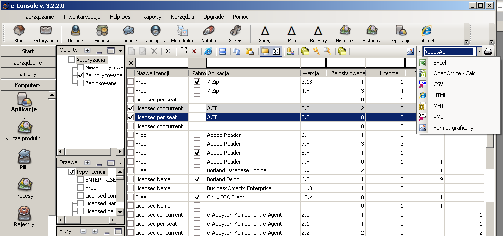Click the X clear filter button
The image size is (503, 236).
coord(130,63)
